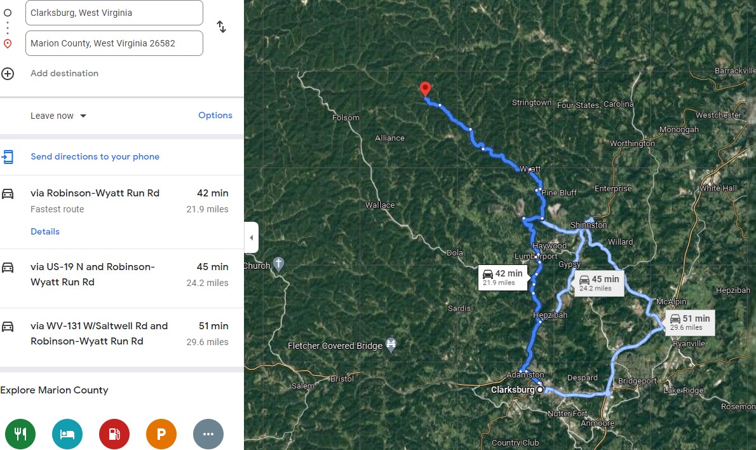Collapse the side panel arrow
The height and width of the screenshot is (450, 756).
pos(251,238)
